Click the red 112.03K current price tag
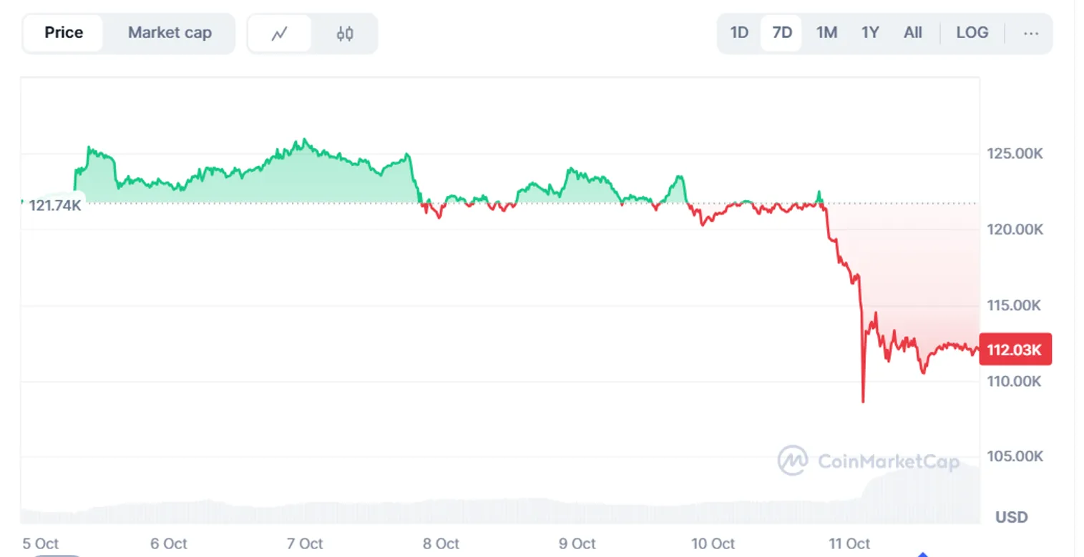The width and height of the screenshot is (1084, 557). tap(1015, 350)
